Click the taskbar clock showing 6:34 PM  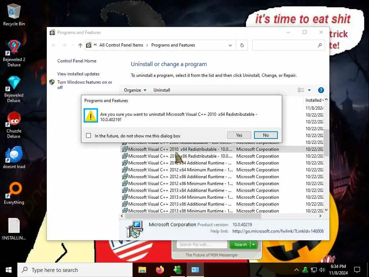pyautogui.click(x=338, y=270)
